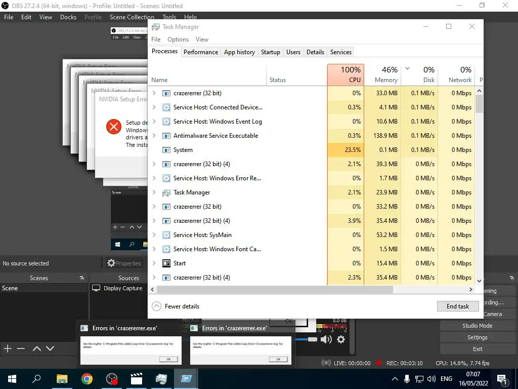Open OBS Settings button

click(x=478, y=337)
